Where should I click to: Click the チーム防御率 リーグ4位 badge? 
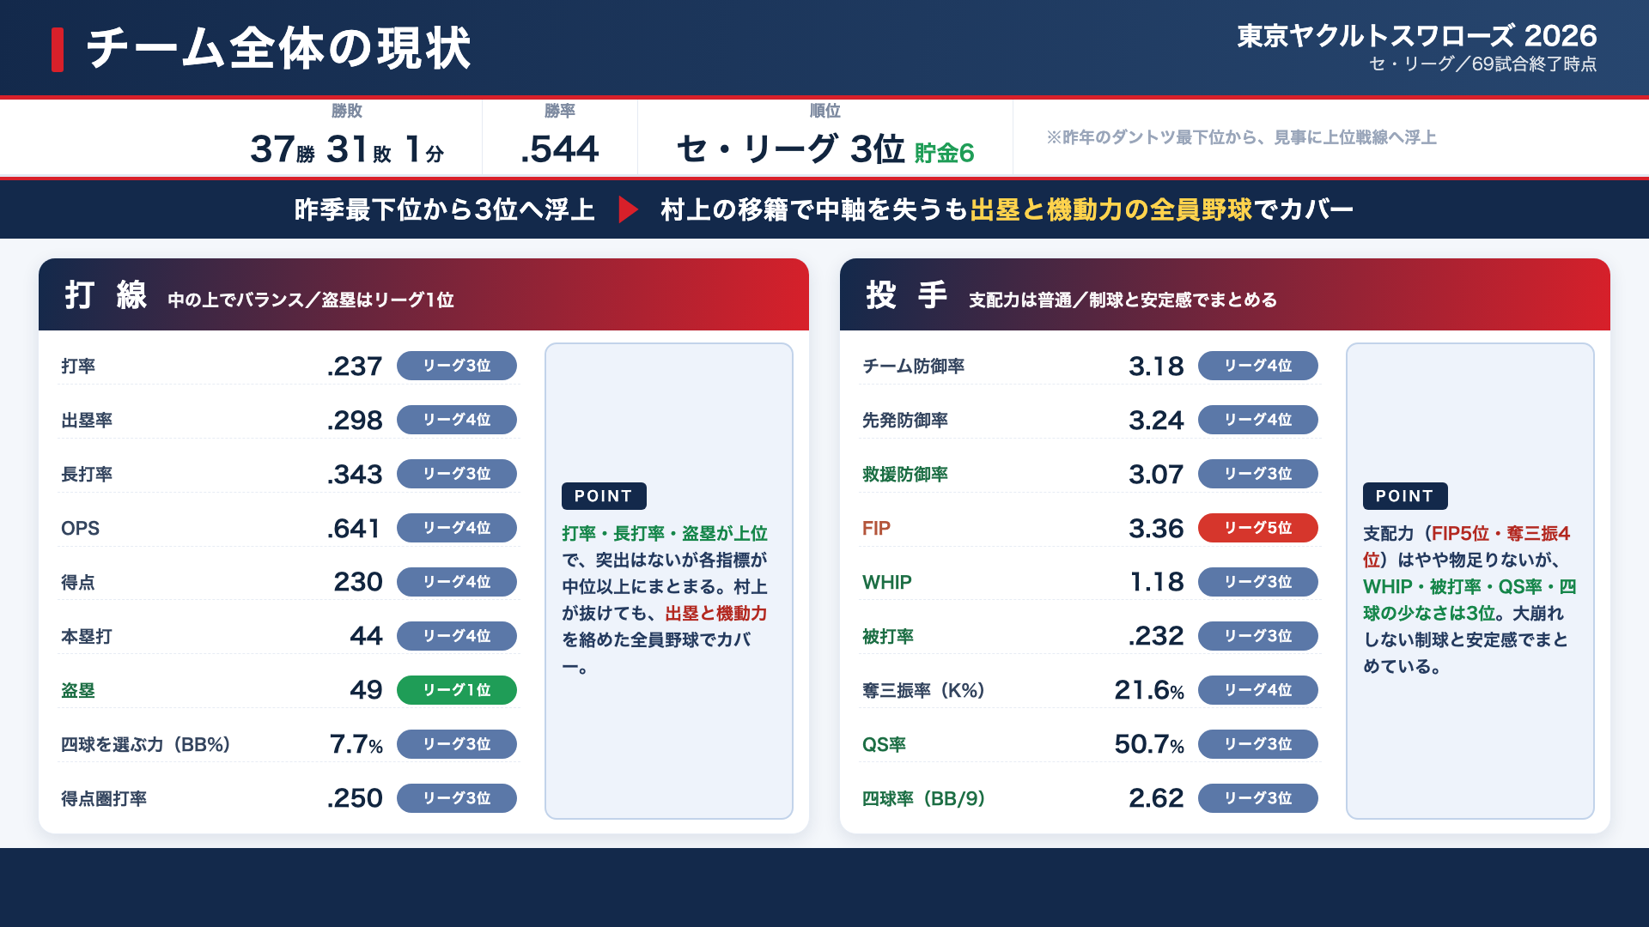pos(1258,366)
